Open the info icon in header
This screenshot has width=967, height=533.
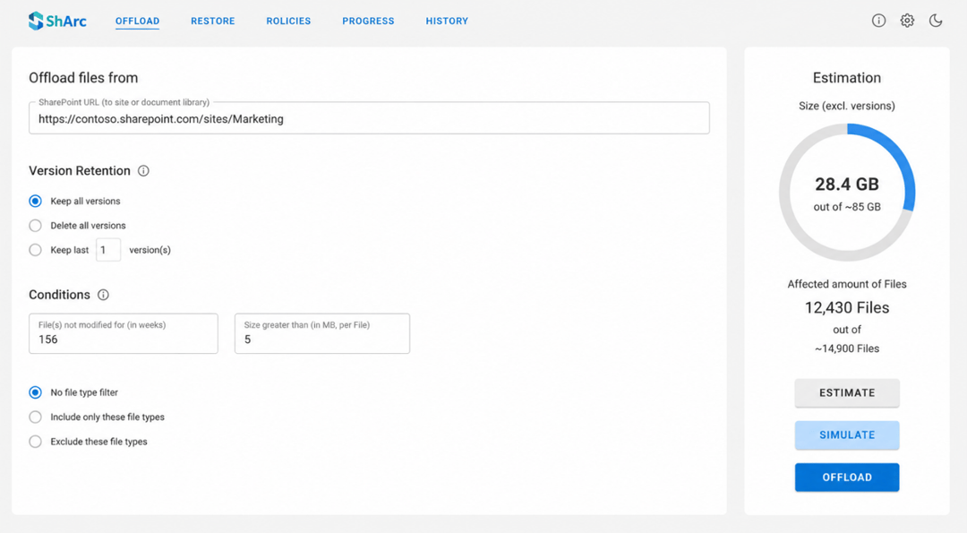point(879,21)
